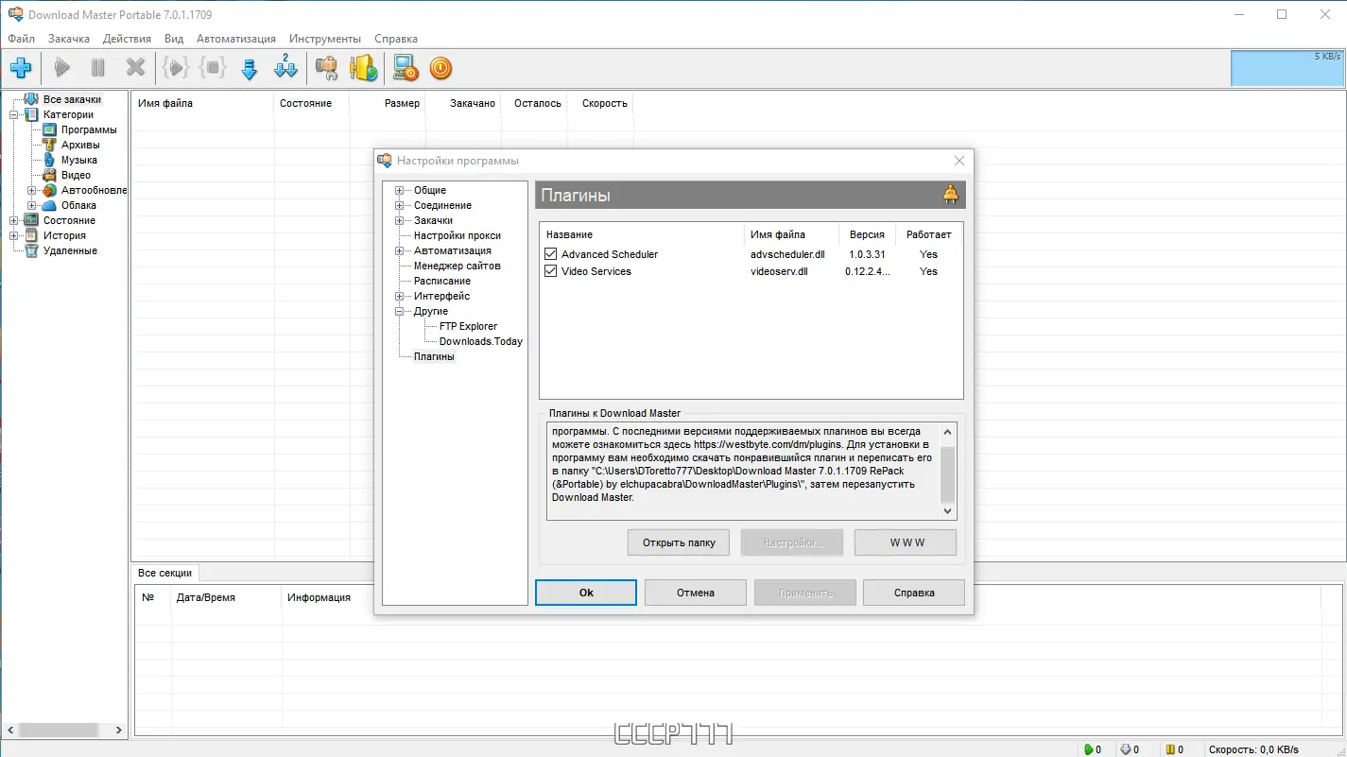Click the yellow folder with globe icon
Viewport: 1347px width, 757px height.
364,67
